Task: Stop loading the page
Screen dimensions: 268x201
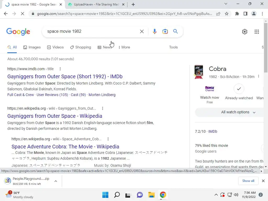Action: click(x=23, y=14)
